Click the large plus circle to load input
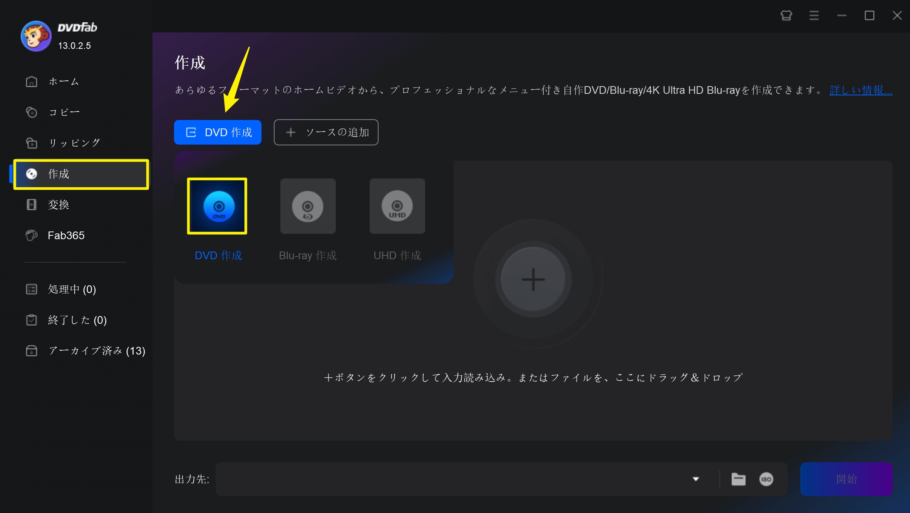910x513 pixels. 533,280
